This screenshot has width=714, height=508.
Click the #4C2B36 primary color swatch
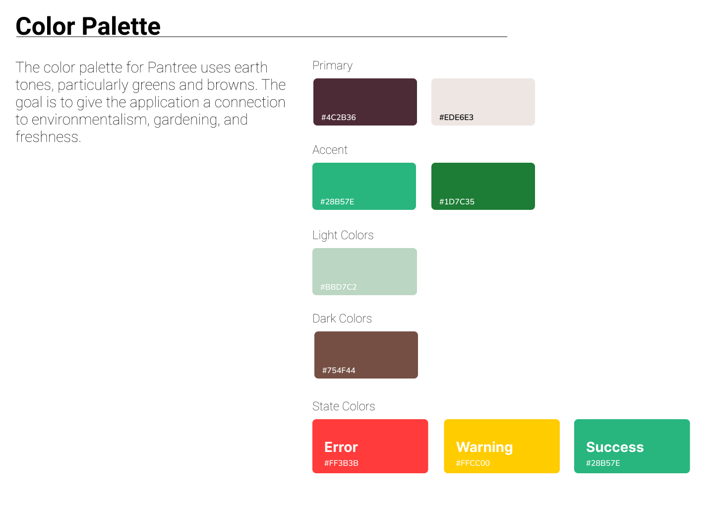365,102
